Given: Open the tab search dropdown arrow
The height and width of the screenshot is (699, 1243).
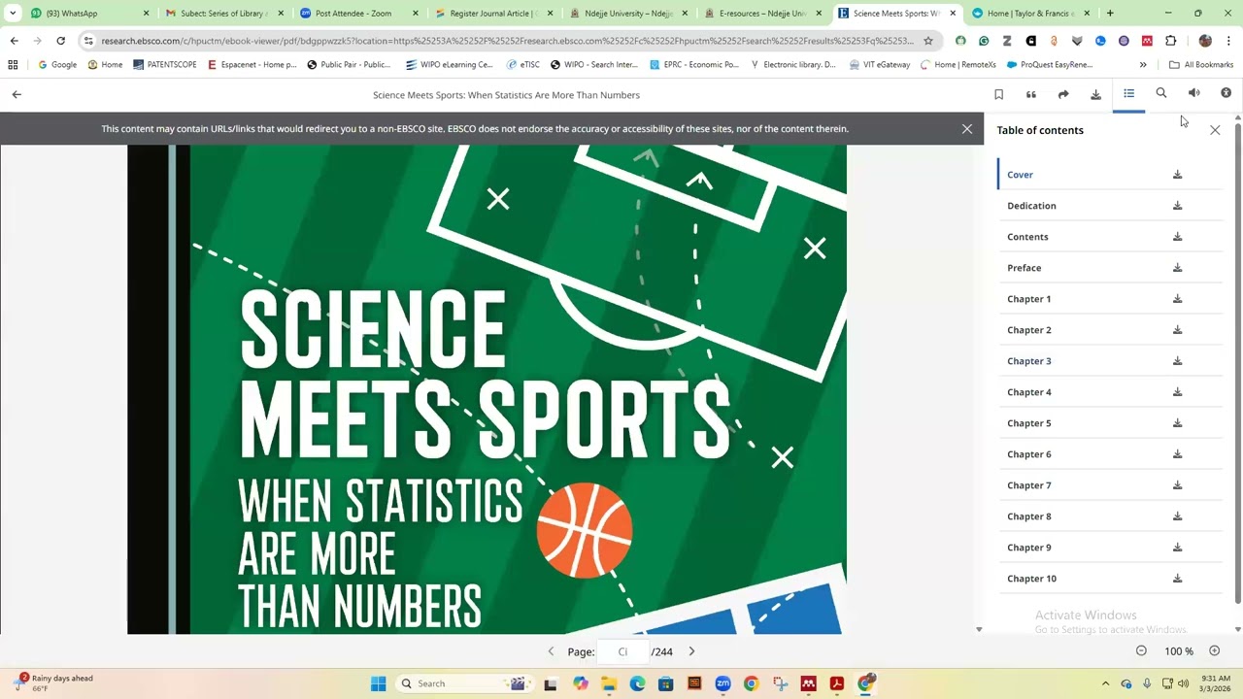Looking at the screenshot, I should pos(13,14).
